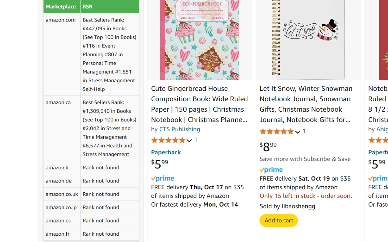Click the $8.99 price of Snowman notebook

coord(268,147)
